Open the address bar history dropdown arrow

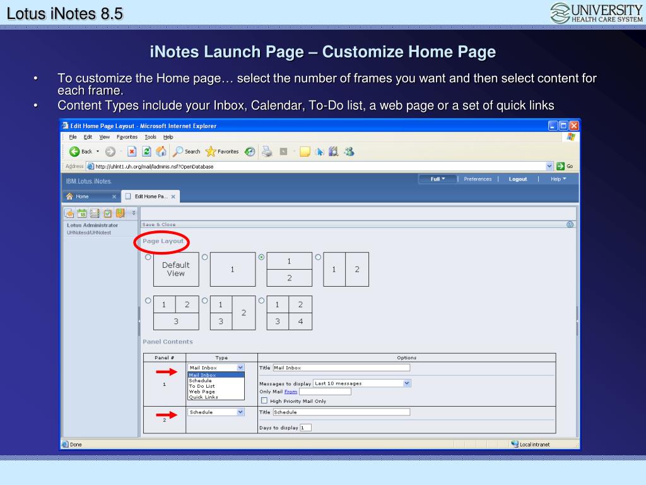(549, 166)
